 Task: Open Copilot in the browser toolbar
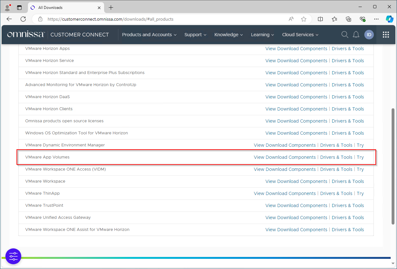tap(389, 19)
